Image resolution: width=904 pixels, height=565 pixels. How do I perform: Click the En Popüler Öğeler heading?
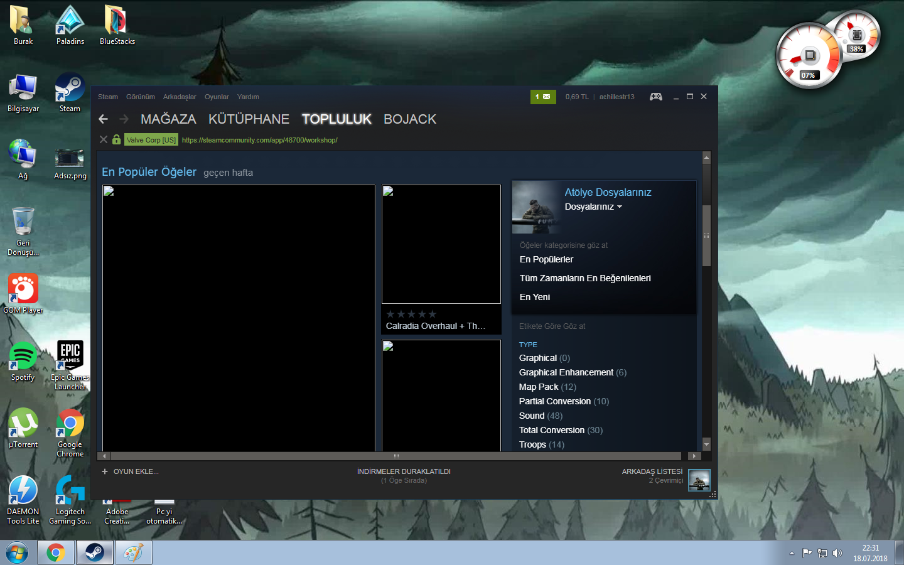click(149, 171)
